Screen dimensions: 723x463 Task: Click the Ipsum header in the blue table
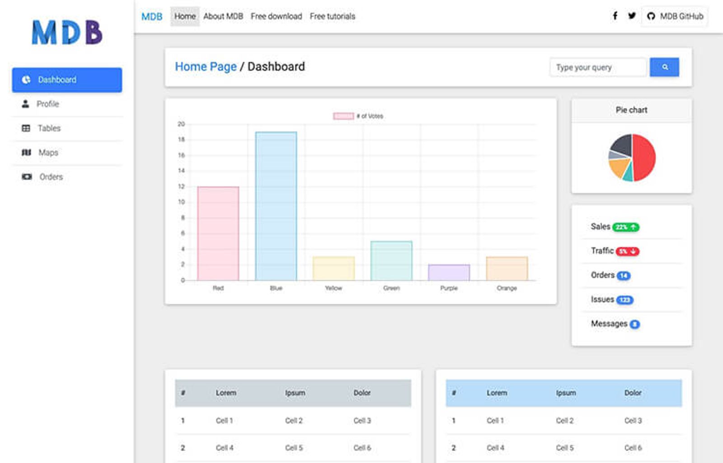(566, 393)
